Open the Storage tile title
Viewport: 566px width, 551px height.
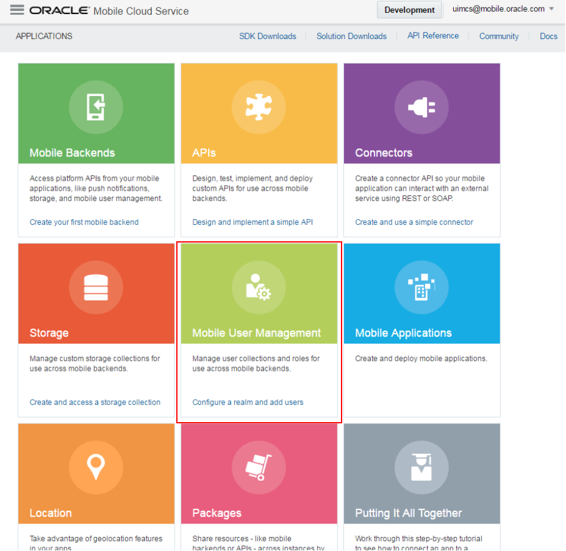(x=49, y=333)
